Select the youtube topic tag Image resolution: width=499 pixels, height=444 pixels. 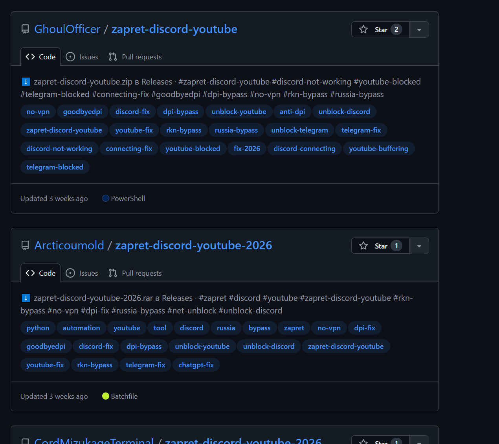(x=127, y=328)
